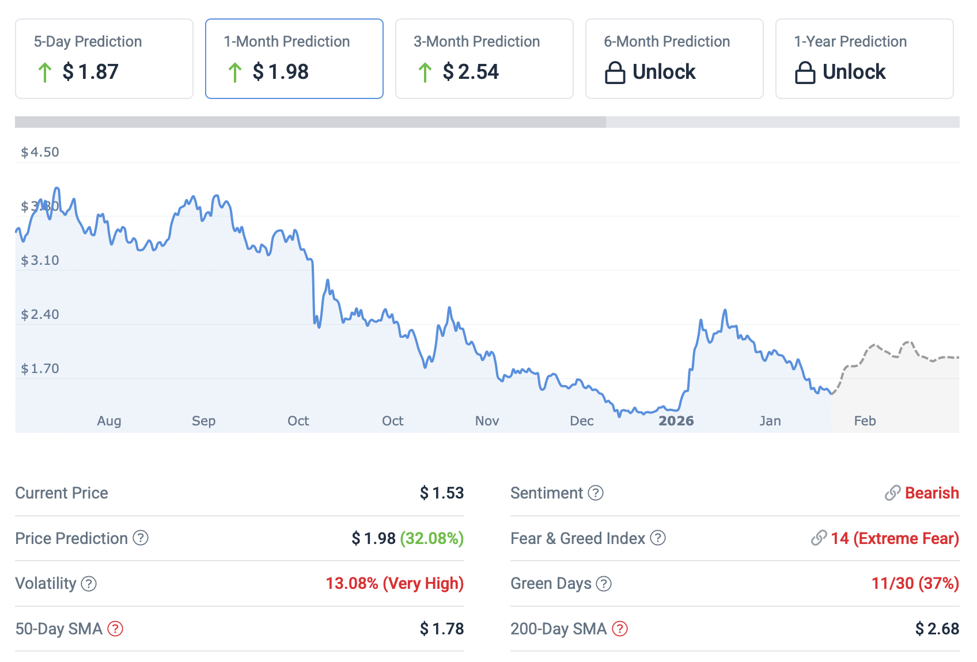Open the 3-Month Prediction tab
Image resolution: width=977 pixels, height=662 pixels.
[x=484, y=59]
